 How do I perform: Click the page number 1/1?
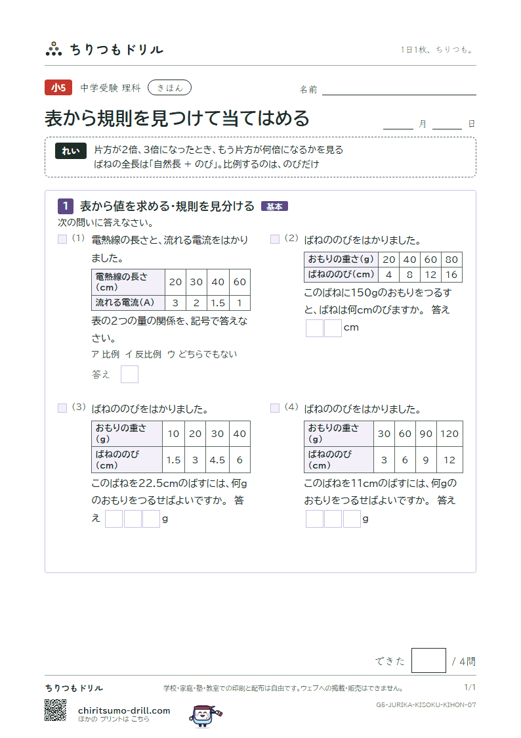[470, 687]
